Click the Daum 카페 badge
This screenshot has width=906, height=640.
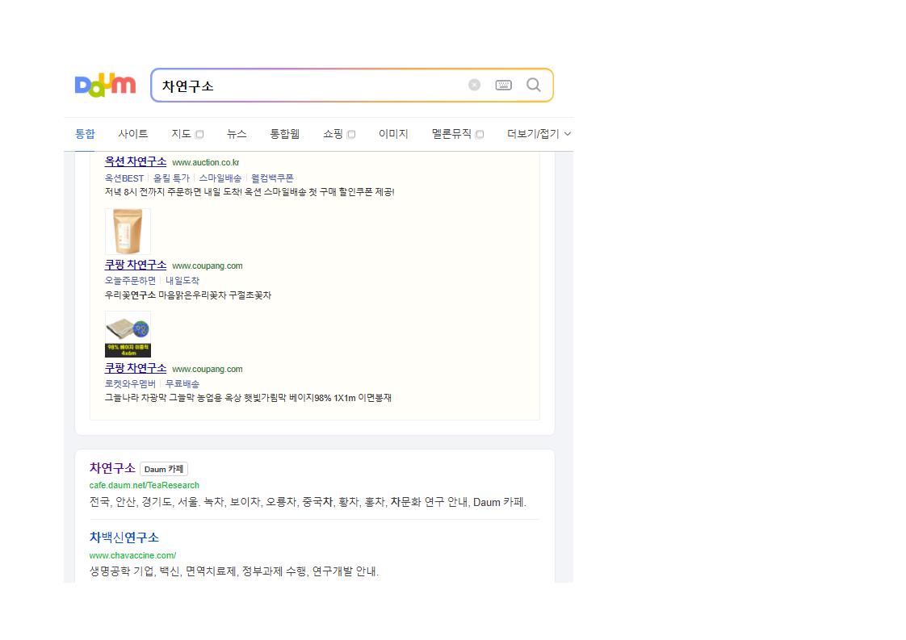164,469
